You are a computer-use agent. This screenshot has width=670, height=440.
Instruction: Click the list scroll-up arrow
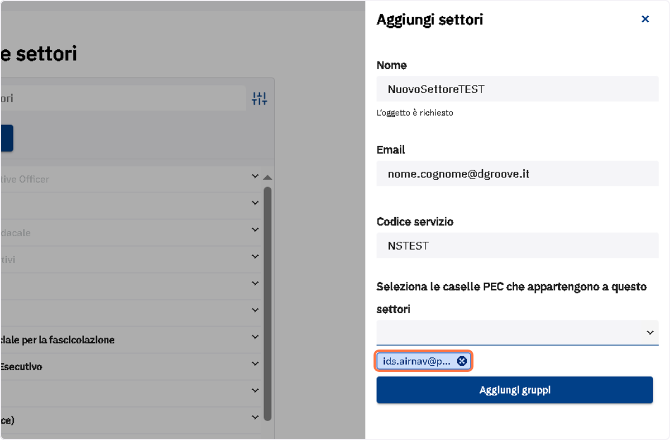267,178
